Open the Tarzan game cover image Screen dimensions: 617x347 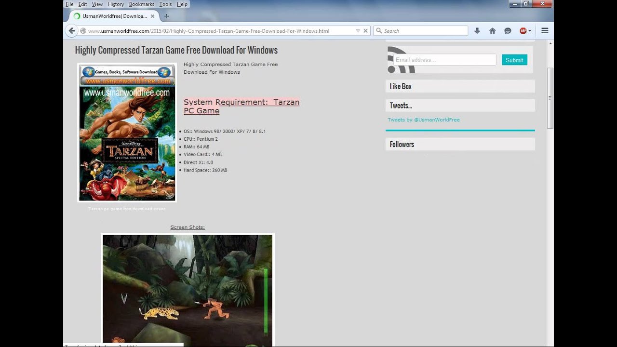point(127,132)
